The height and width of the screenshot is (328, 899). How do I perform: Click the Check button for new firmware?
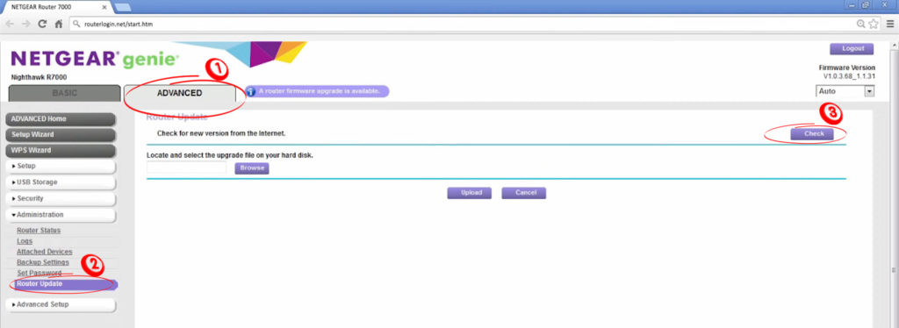(x=814, y=134)
